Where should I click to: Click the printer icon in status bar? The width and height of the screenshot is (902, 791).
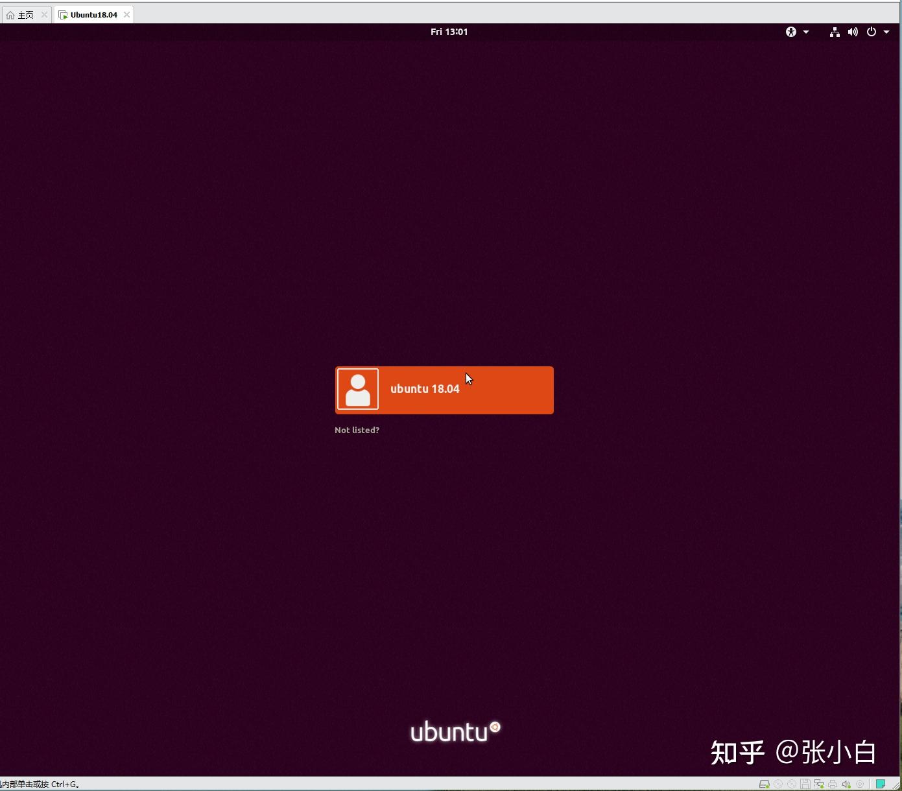[x=833, y=784]
